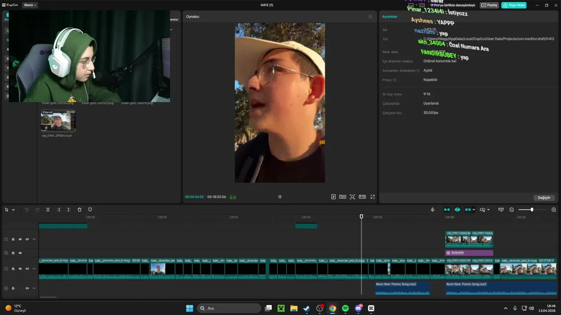Redo the edit in timeline toolbar
This screenshot has height=315, width=561.
click(x=37, y=210)
